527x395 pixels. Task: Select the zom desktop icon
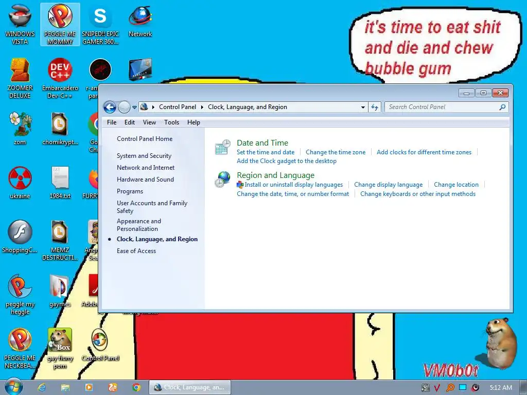(x=20, y=128)
